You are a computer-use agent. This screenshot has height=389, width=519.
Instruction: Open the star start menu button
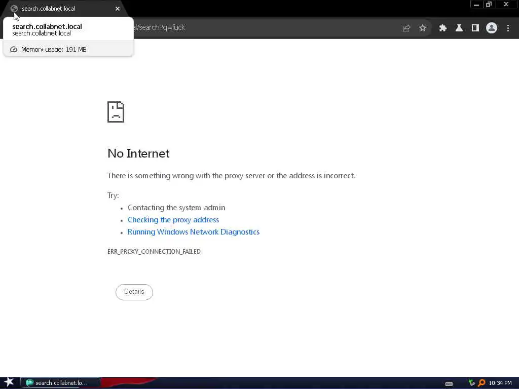tap(9, 382)
